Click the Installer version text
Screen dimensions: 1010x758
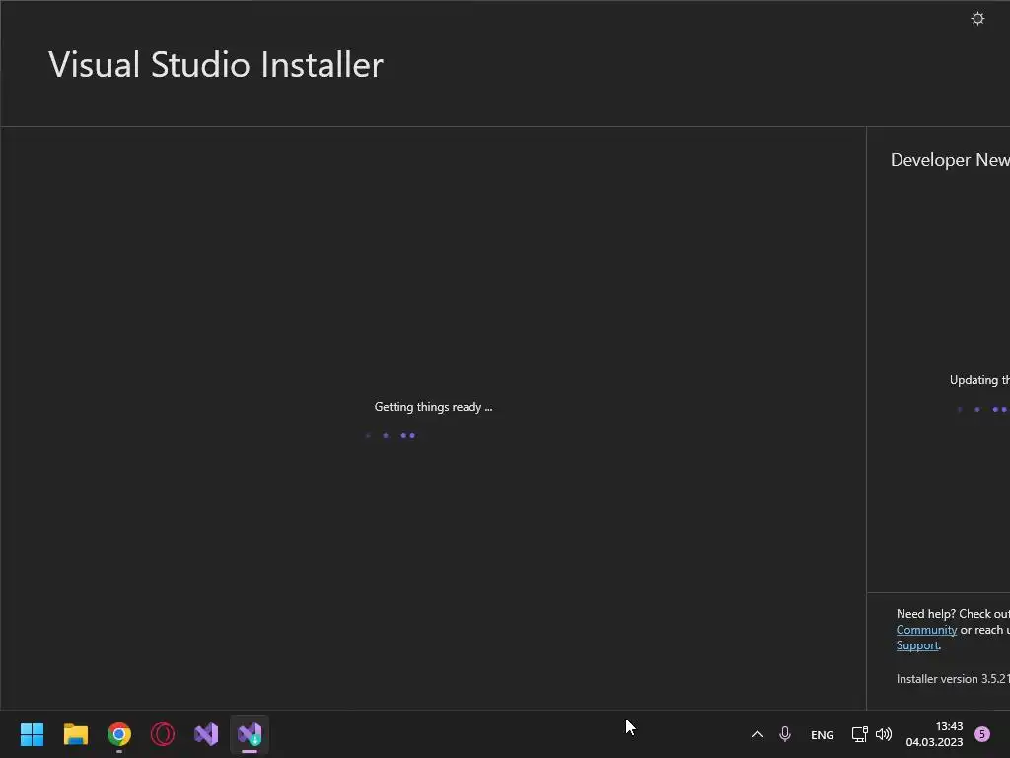(953, 679)
